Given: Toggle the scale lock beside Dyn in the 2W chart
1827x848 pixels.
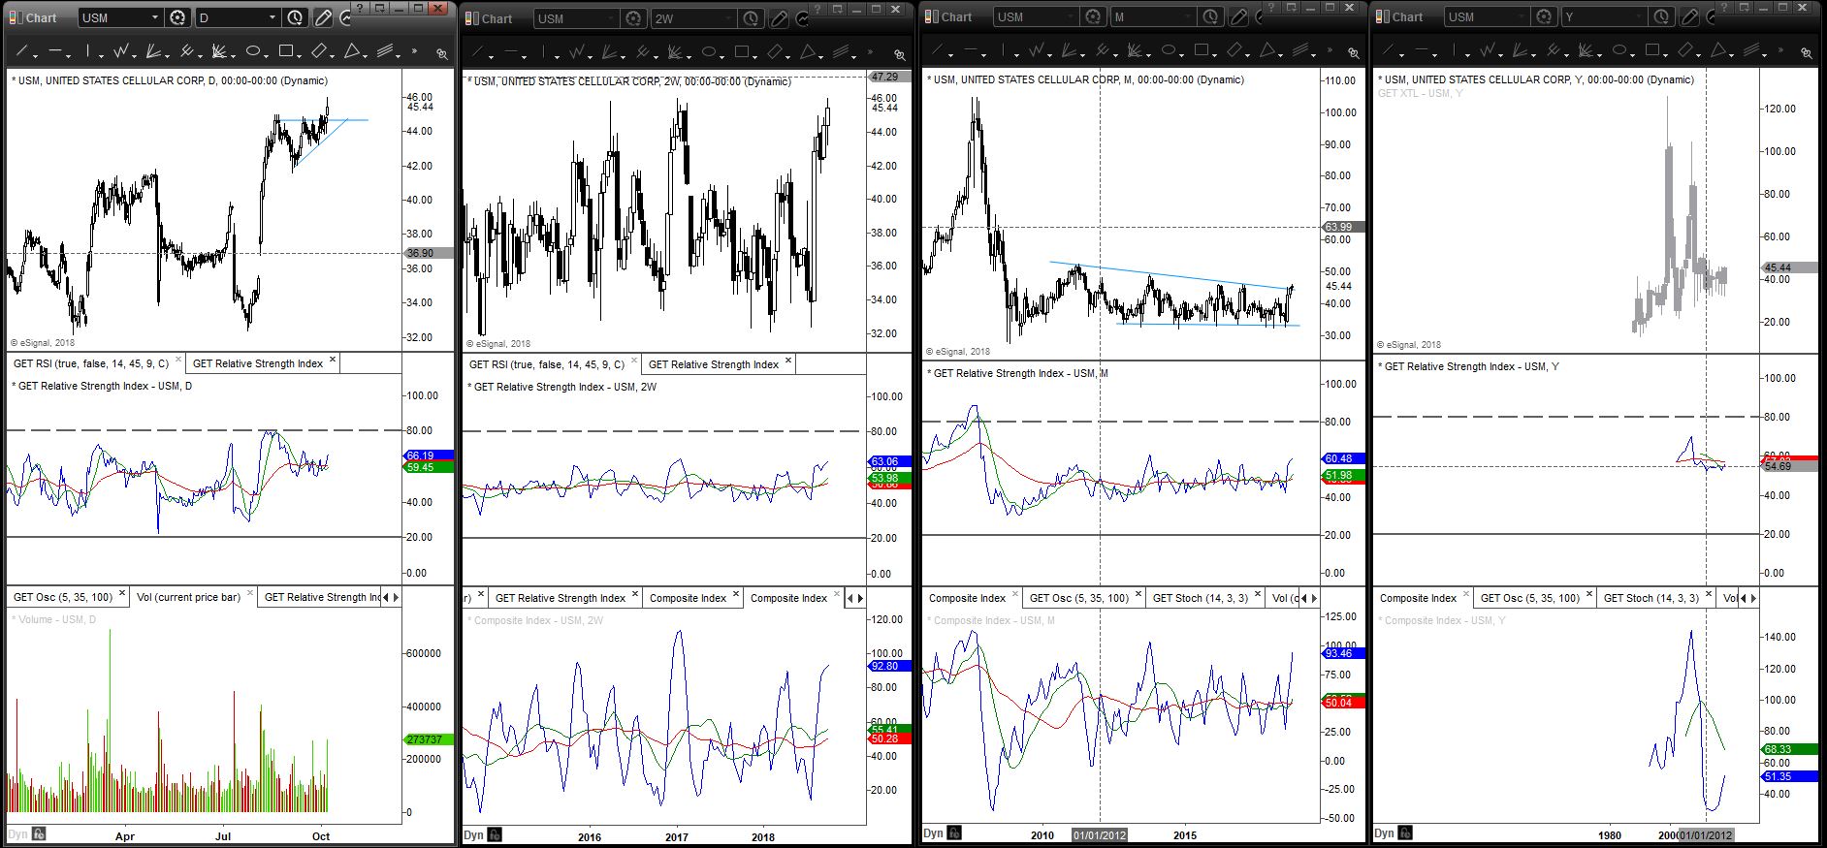Looking at the screenshot, I should pyautogui.click(x=495, y=834).
